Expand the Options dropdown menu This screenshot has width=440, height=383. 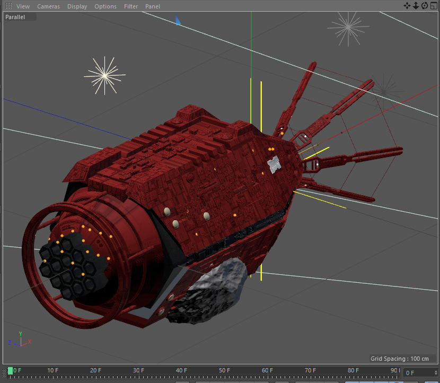click(x=105, y=6)
